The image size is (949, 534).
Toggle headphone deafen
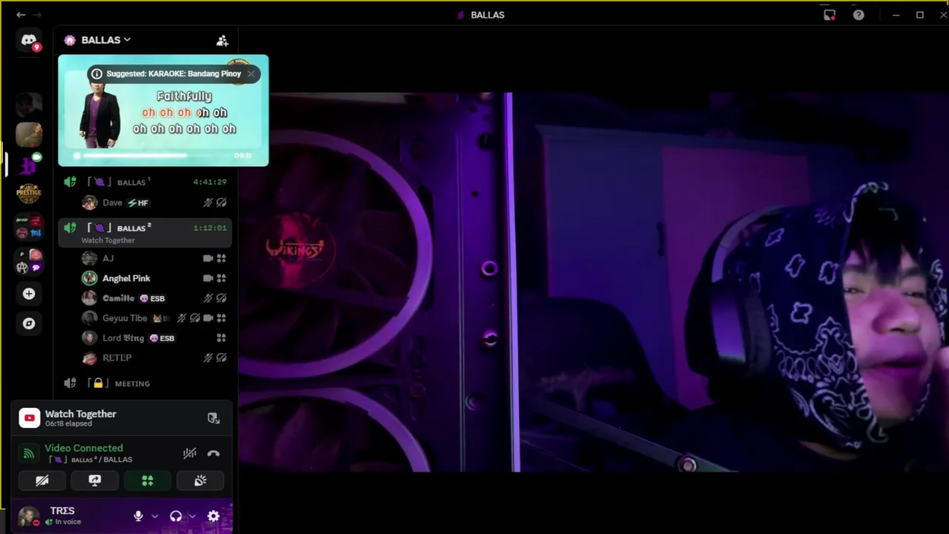click(176, 516)
